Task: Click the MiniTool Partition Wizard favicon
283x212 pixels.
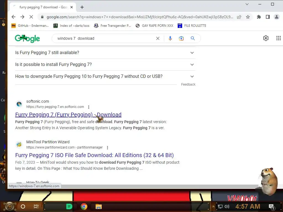Action: (x=19, y=145)
